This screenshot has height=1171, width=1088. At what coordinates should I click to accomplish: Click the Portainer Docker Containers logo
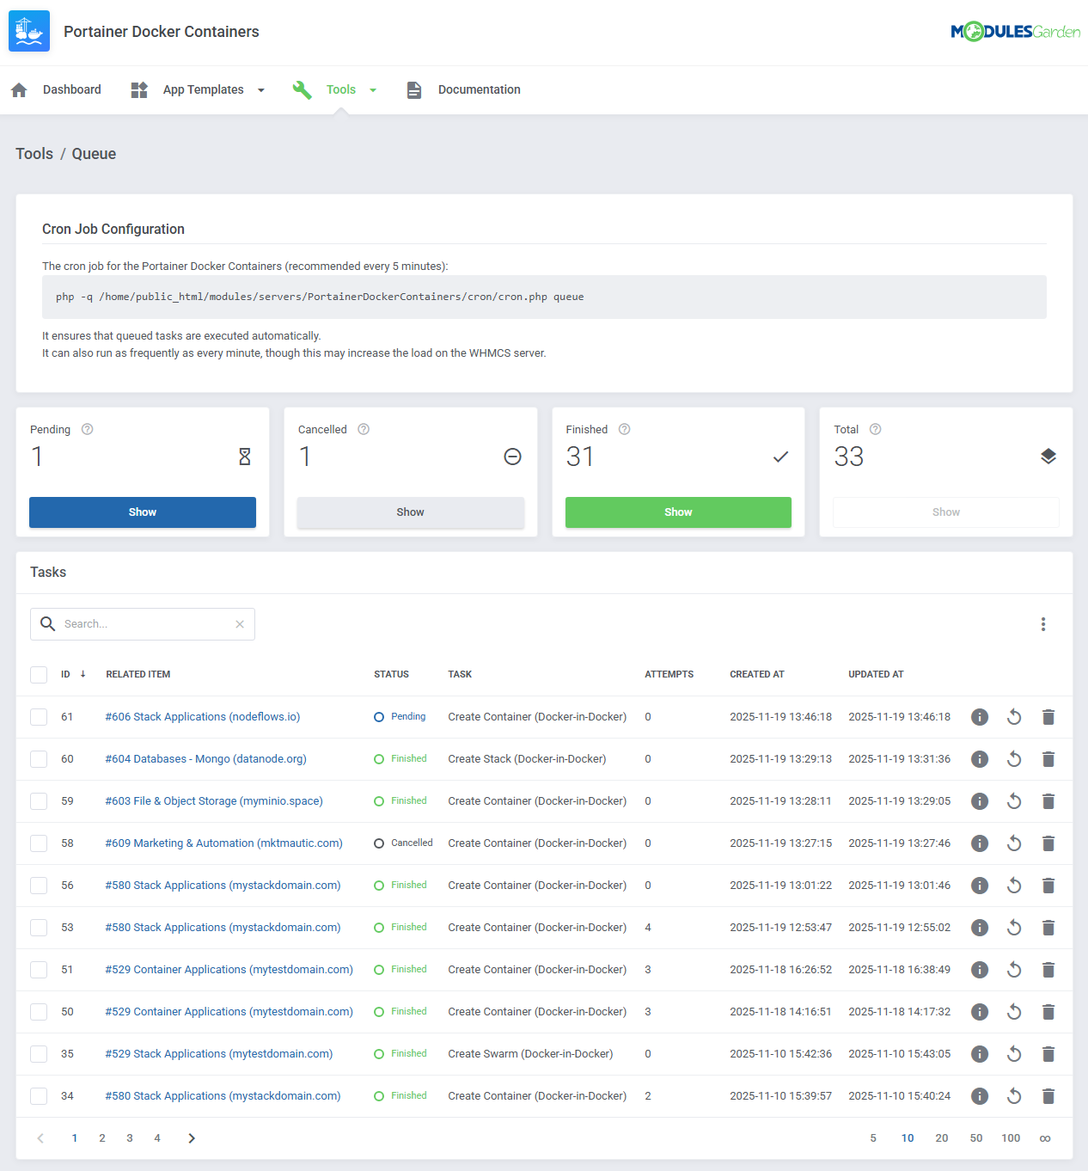(29, 32)
